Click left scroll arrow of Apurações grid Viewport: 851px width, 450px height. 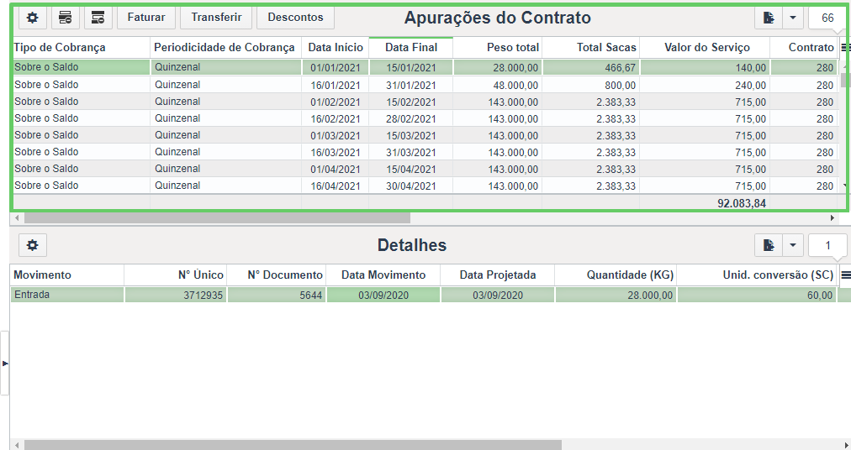[17, 218]
